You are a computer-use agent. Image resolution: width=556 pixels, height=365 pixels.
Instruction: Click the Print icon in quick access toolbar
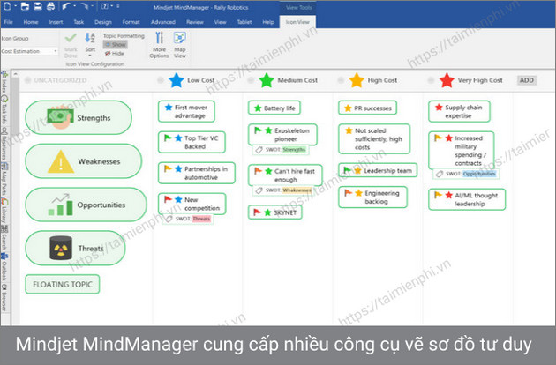50,6
